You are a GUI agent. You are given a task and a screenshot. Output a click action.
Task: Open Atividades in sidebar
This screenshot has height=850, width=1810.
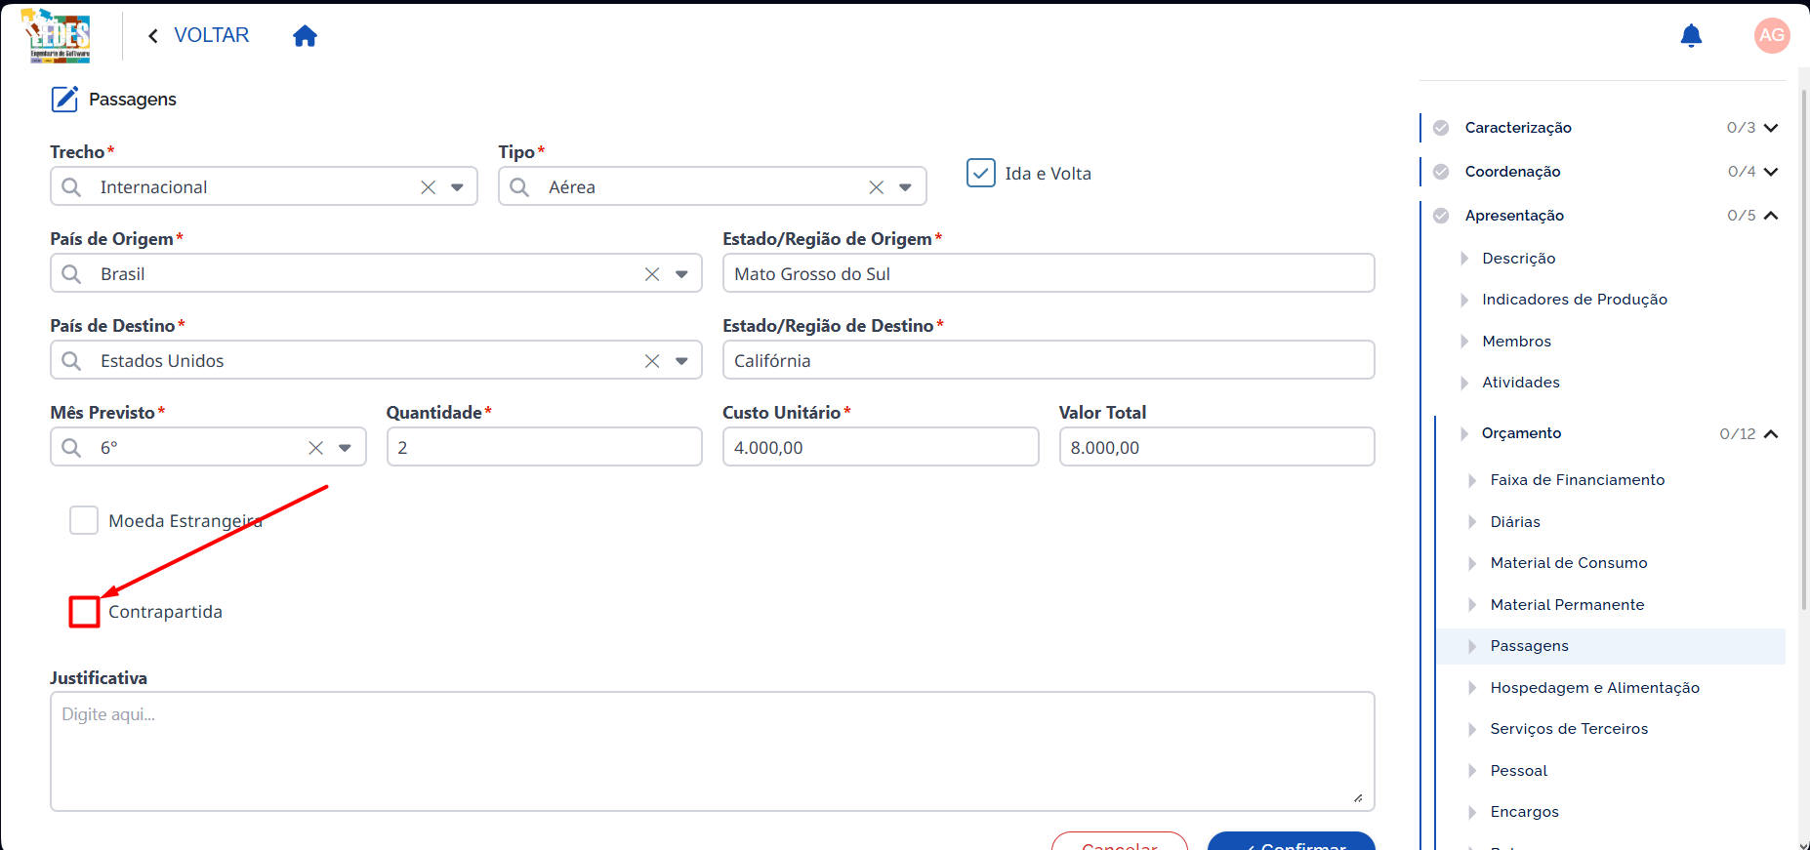(x=1520, y=383)
